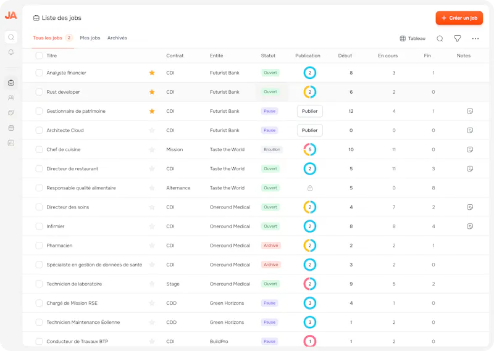The image size is (494, 351).
Task: Switch to Mes jobs tab
Action: [90, 38]
